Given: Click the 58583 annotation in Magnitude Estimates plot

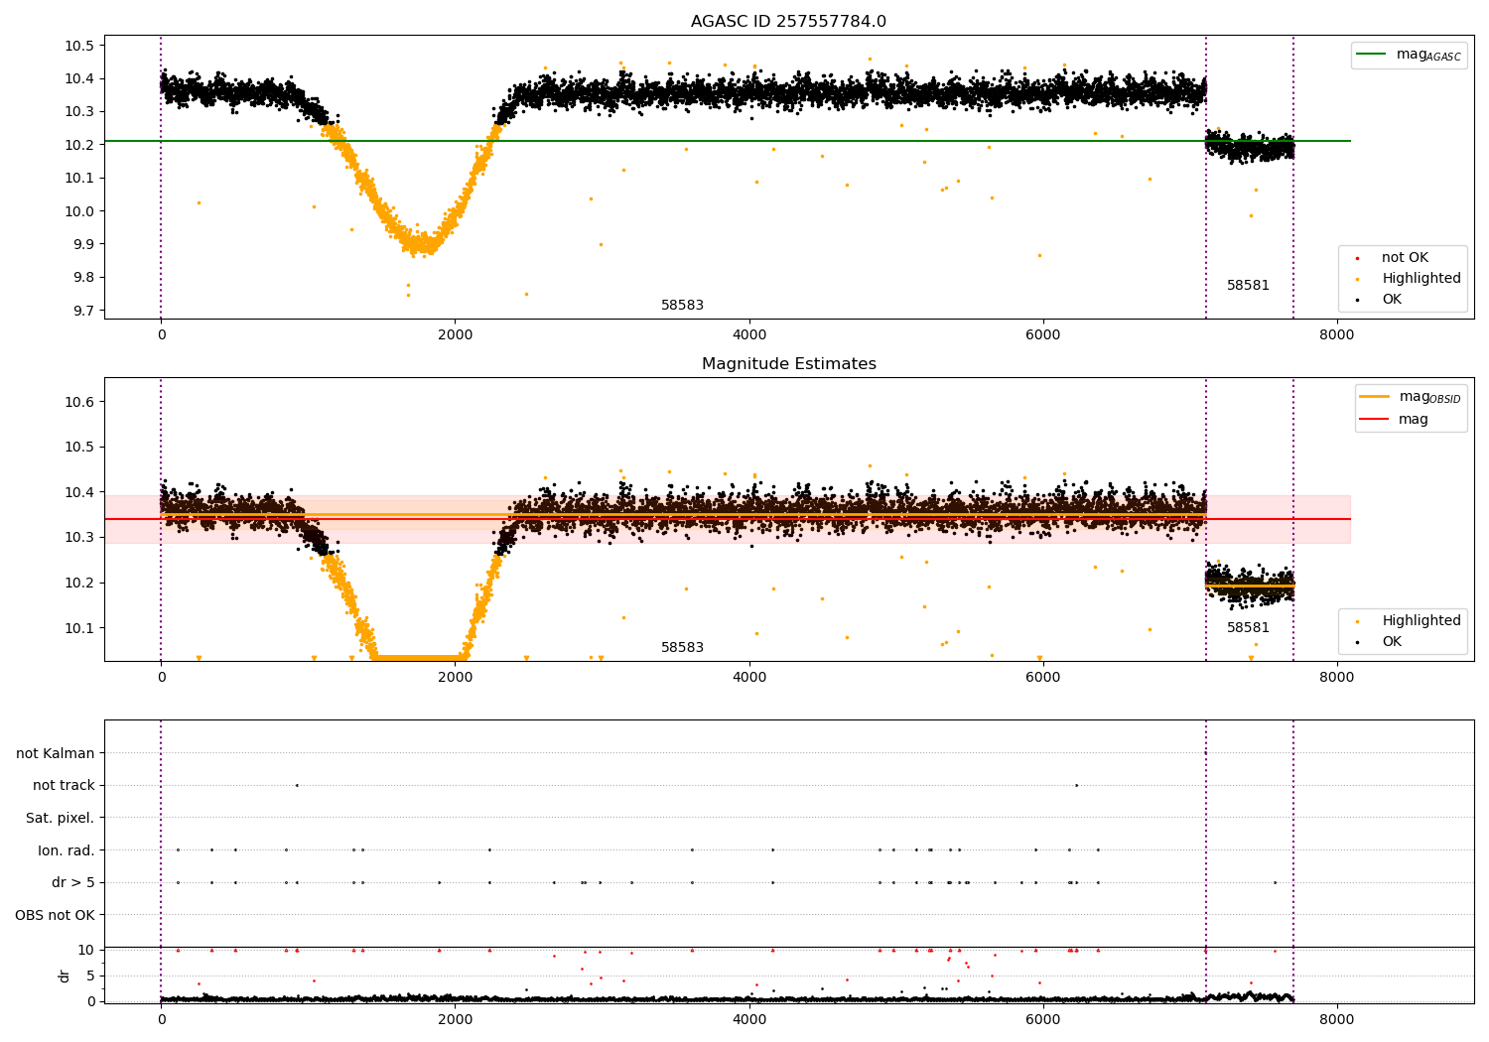Looking at the screenshot, I should point(682,648).
